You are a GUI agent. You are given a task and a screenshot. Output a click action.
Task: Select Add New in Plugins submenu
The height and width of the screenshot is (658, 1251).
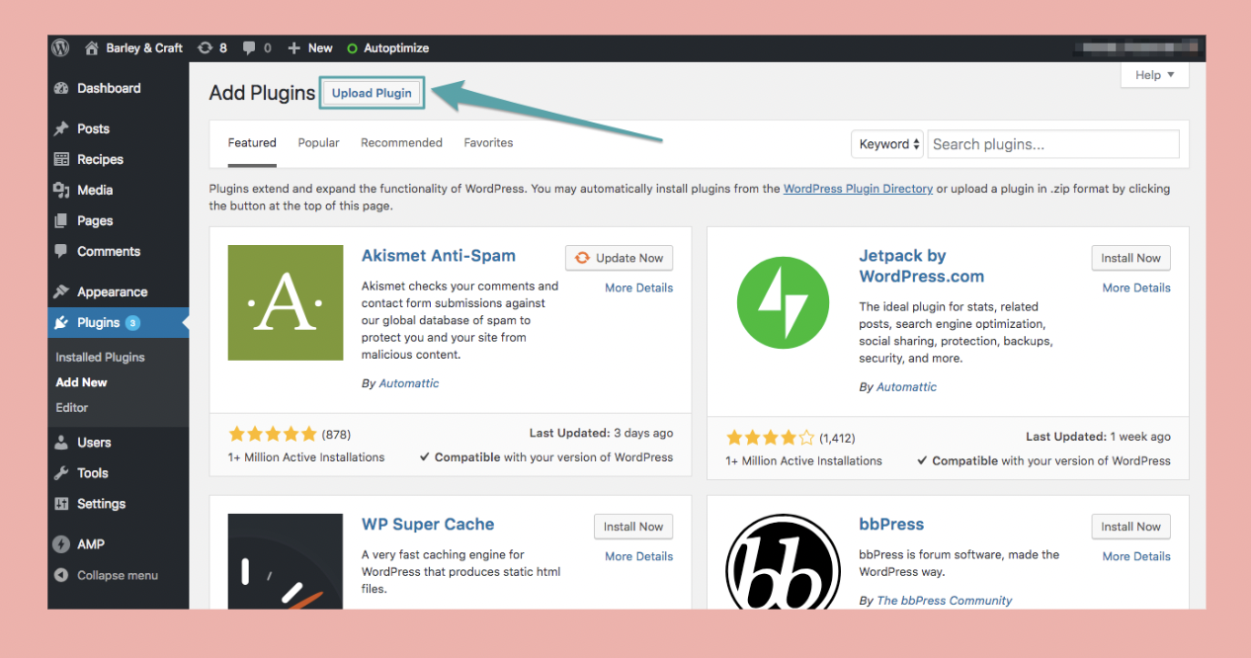click(x=81, y=382)
